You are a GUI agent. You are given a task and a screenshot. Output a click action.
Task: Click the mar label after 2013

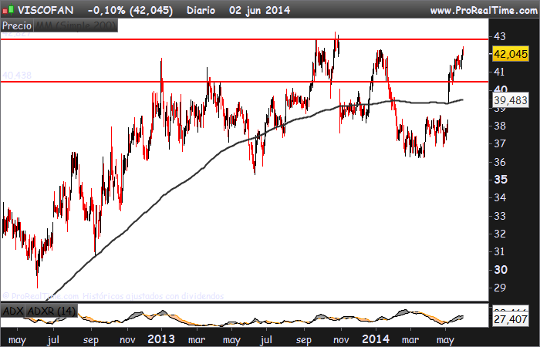197,340
